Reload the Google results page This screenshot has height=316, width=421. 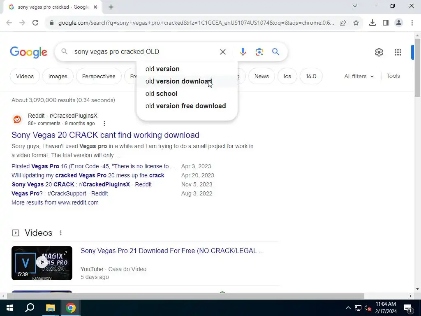[x=35, y=23]
